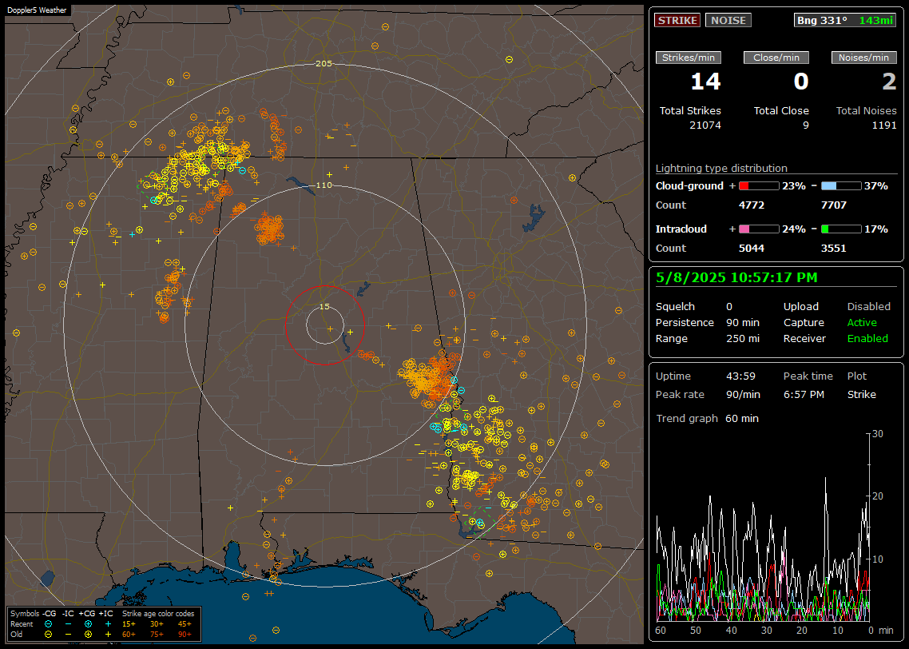Screen dimensions: 909x649
Task: Click the Old -IC yellow dash in legend
Action: (x=69, y=635)
